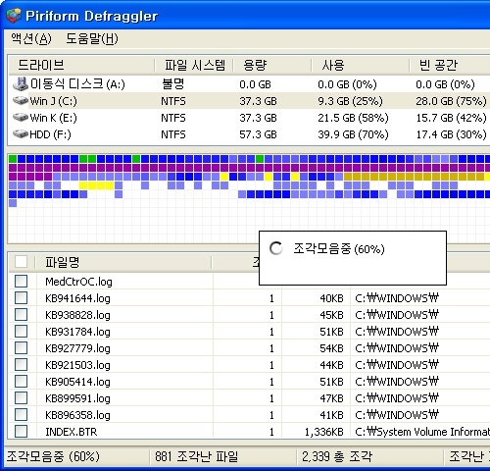Check the box for KB931784.log

tap(21, 332)
